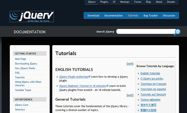Image resolution: width=187 pixels, height=113 pixels.
Task: Open Using jQuery with Other Libraries
Action: [x=28, y=84]
